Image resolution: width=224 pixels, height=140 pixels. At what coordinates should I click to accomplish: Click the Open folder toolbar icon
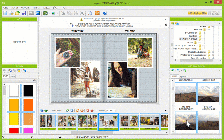(17, 13)
